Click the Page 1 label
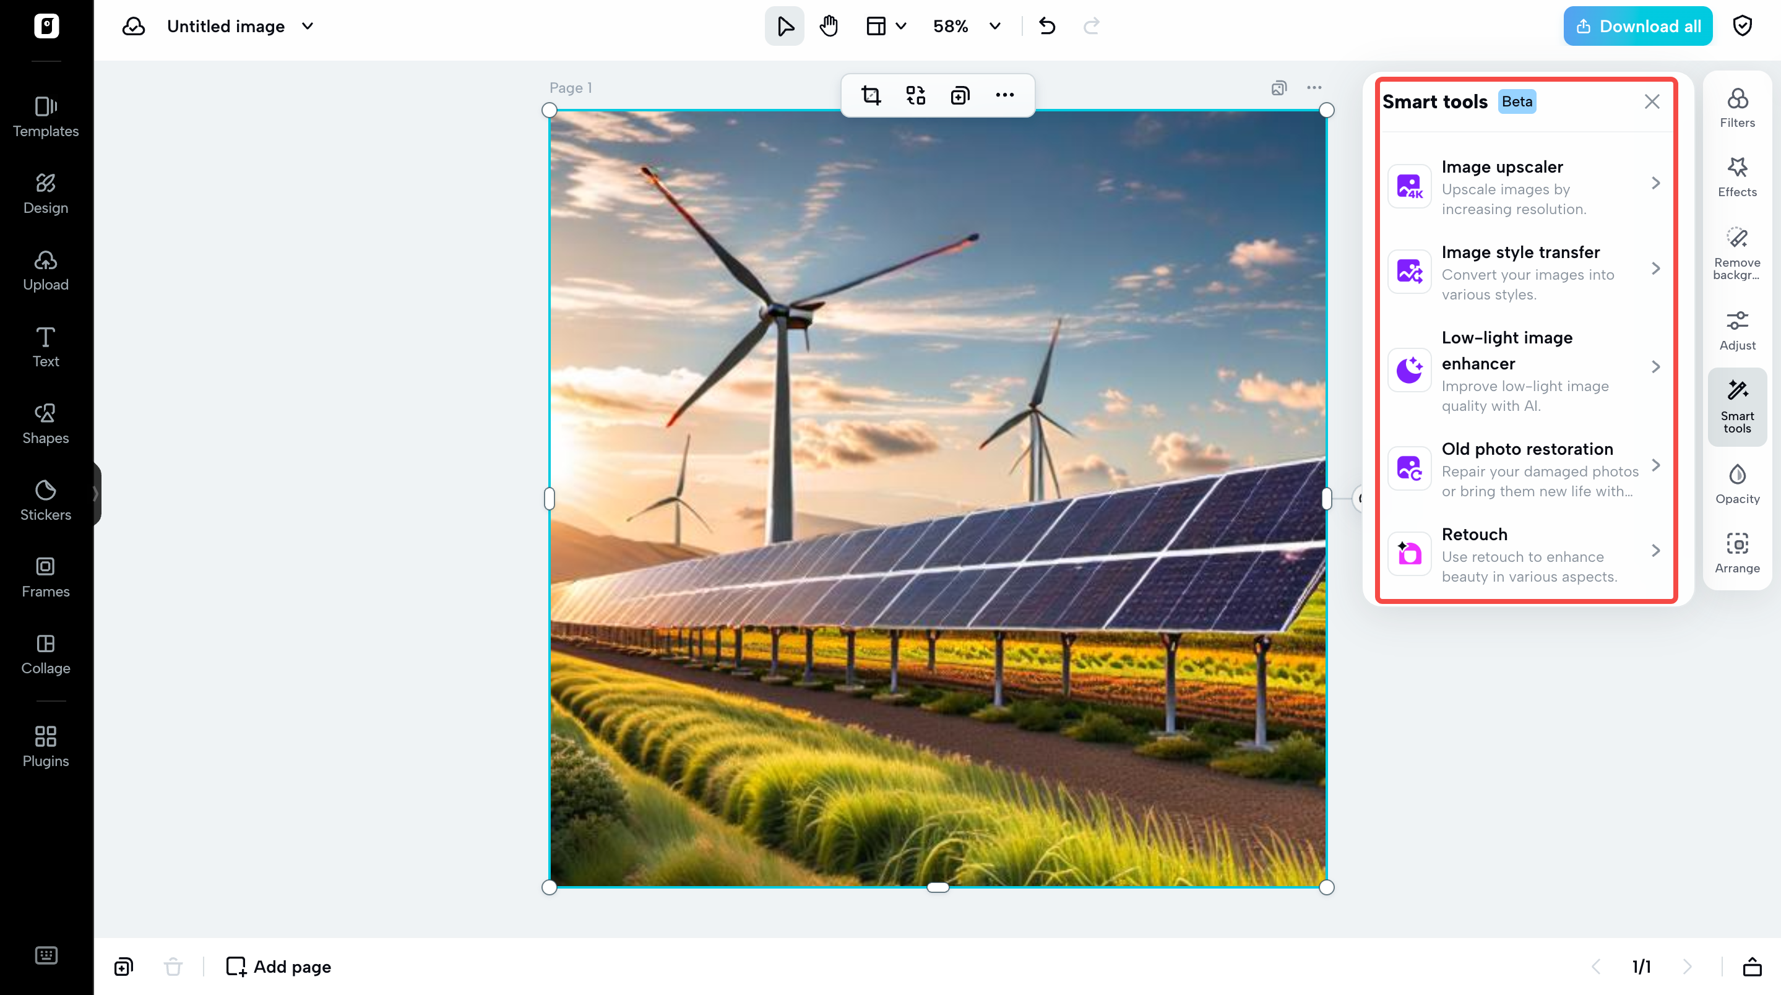The height and width of the screenshot is (995, 1781). click(x=571, y=88)
